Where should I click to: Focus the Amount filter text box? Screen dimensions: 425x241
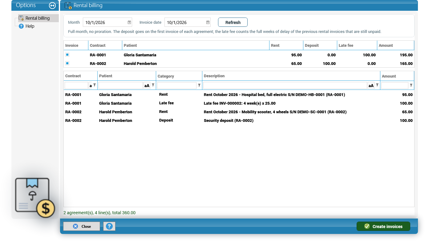click(395, 86)
